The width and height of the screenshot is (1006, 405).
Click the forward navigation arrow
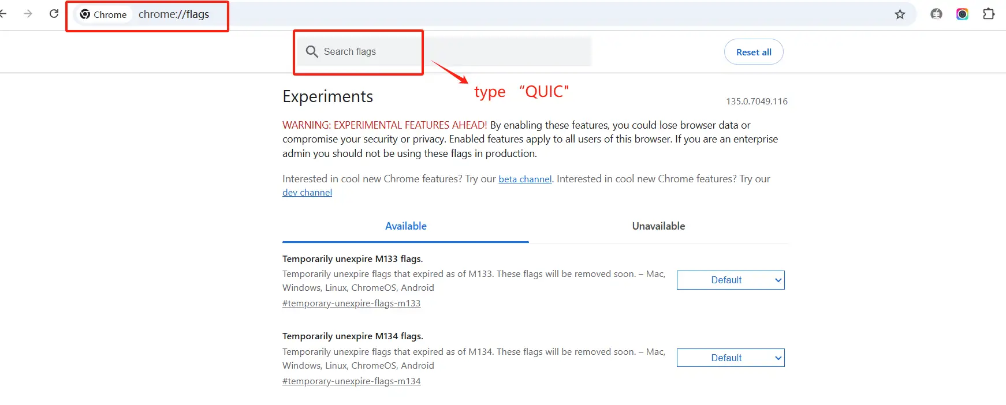28,14
